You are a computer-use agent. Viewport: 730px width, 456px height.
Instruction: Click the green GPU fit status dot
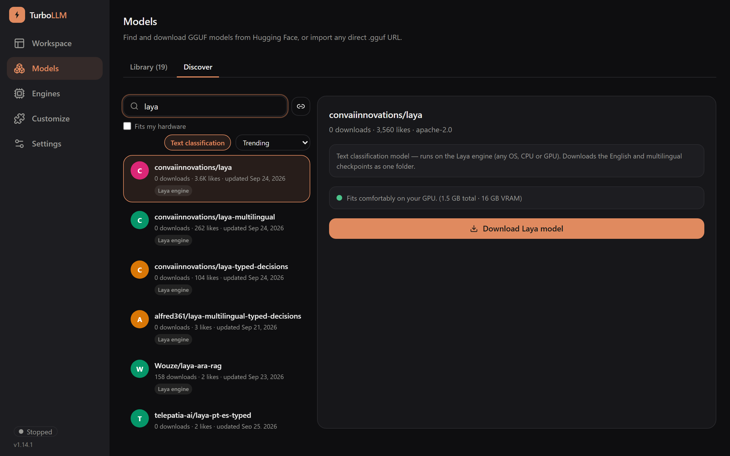[339, 198]
